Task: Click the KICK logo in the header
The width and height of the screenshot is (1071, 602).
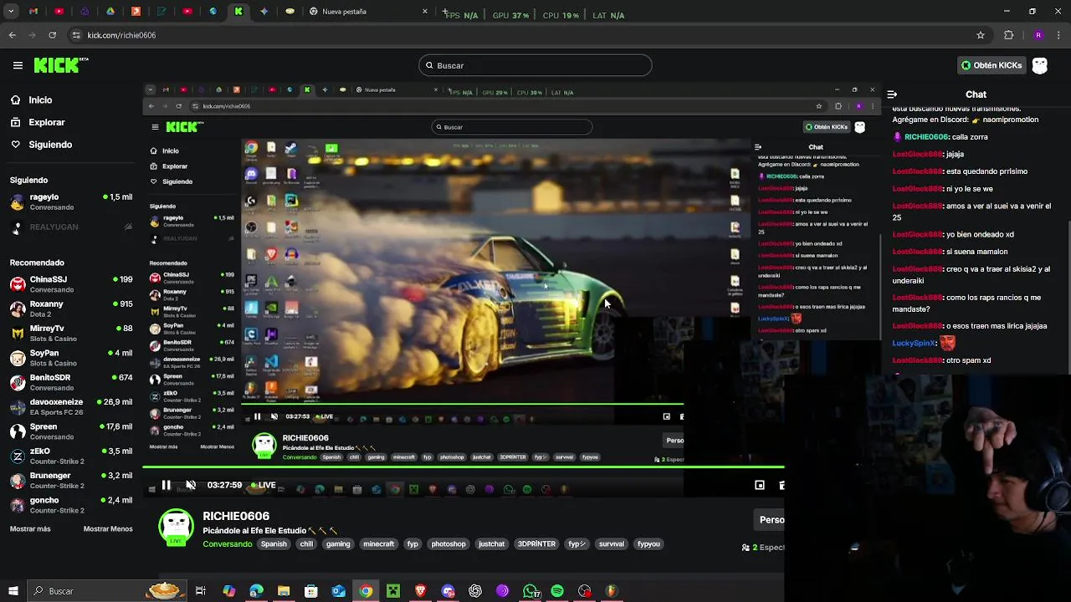Action: (x=60, y=65)
